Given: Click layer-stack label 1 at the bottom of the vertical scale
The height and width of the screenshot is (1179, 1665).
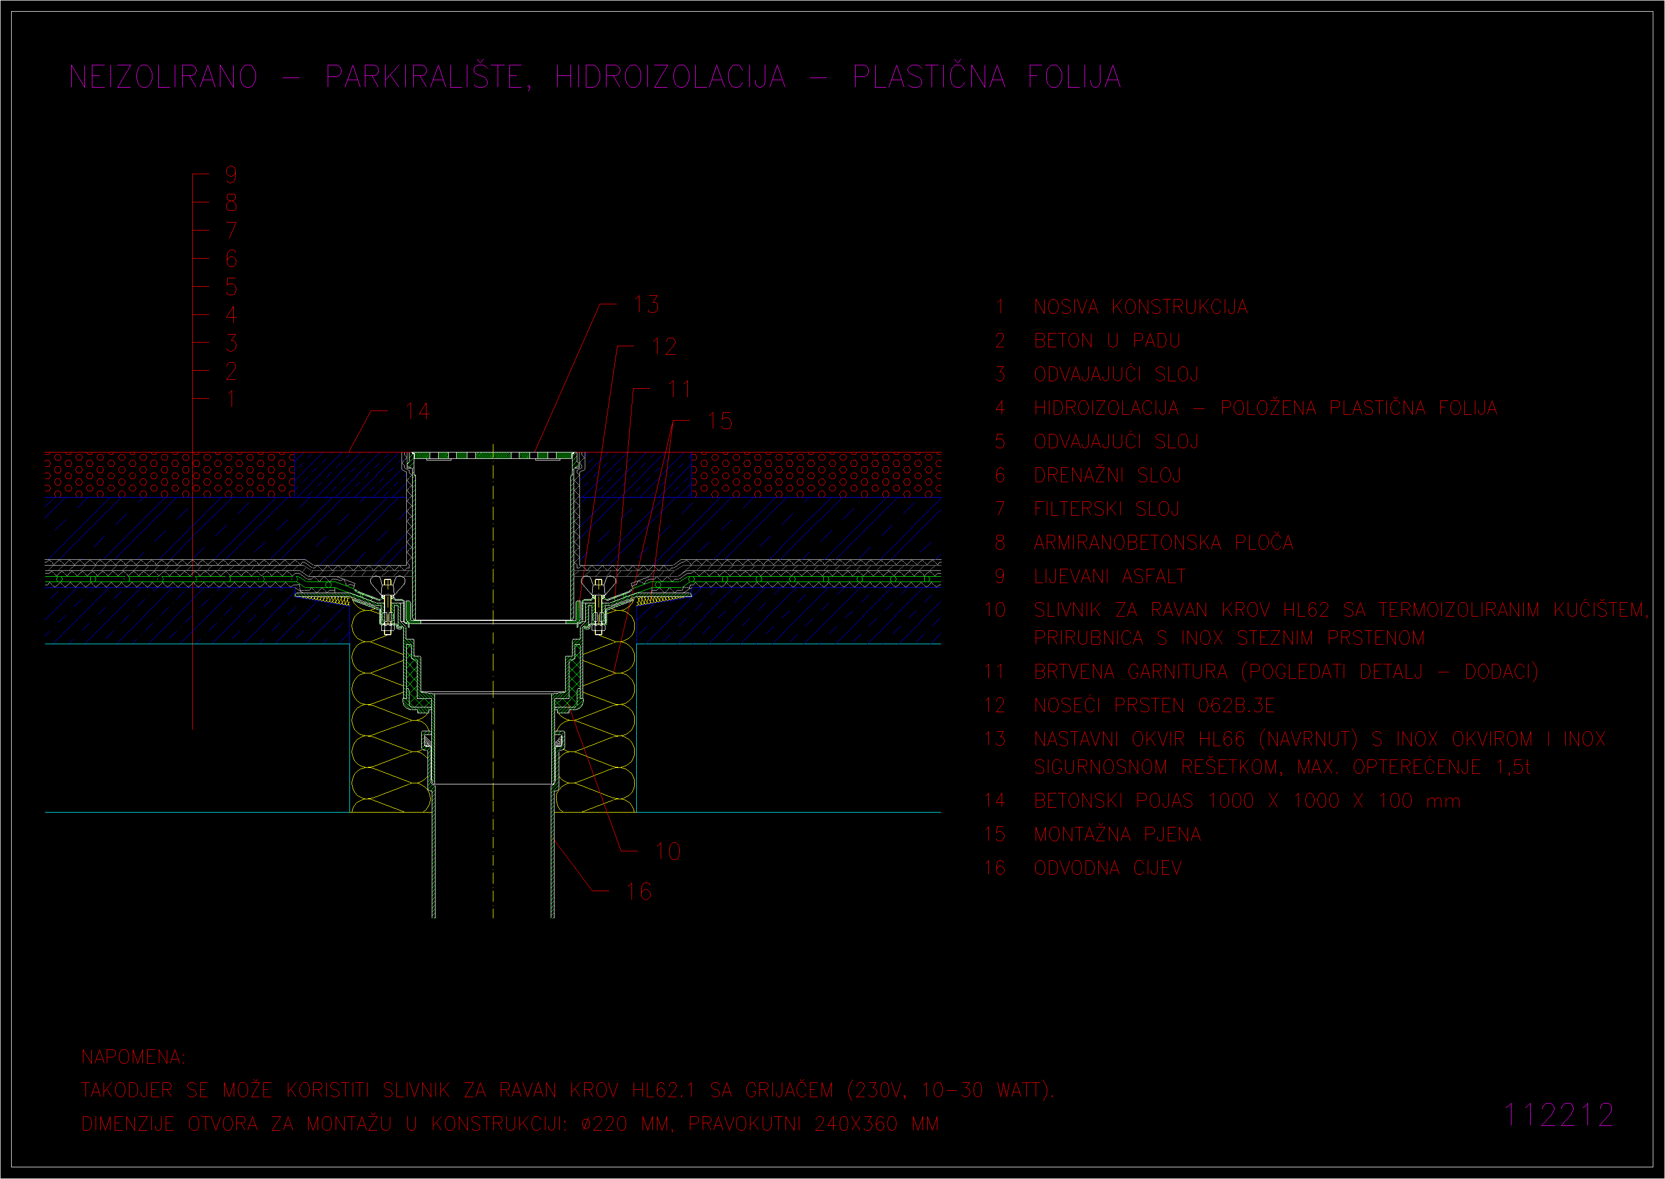Looking at the screenshot, I should coord(231,398).
